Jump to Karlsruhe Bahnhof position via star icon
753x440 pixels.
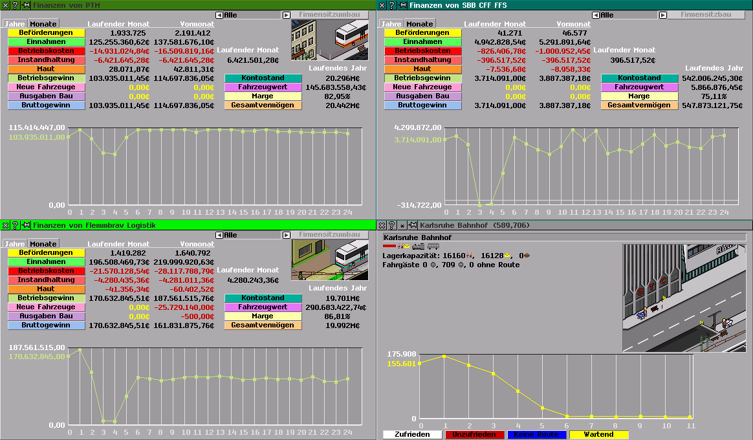pos(402,225)
